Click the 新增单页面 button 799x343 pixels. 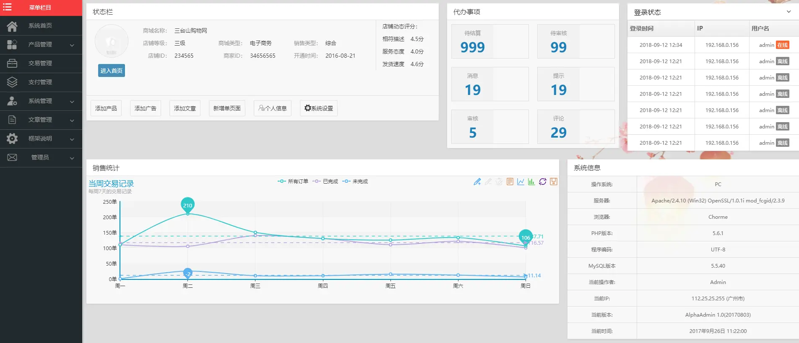point(227,108)
